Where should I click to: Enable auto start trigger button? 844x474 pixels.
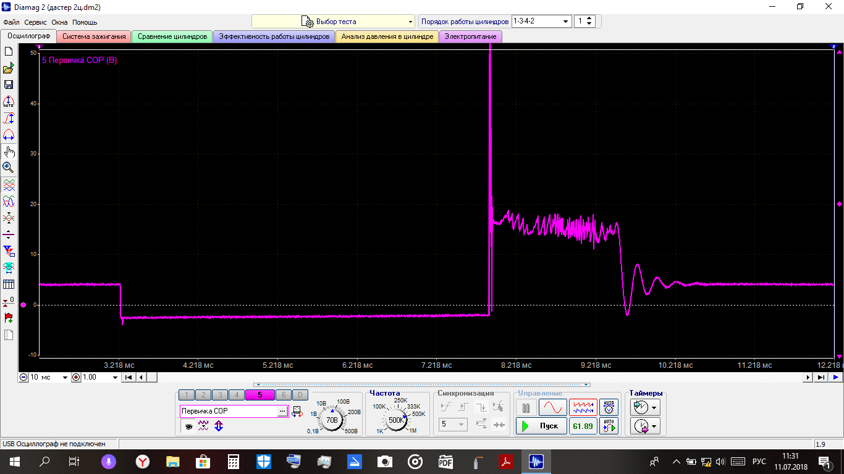tap(609, 426)
